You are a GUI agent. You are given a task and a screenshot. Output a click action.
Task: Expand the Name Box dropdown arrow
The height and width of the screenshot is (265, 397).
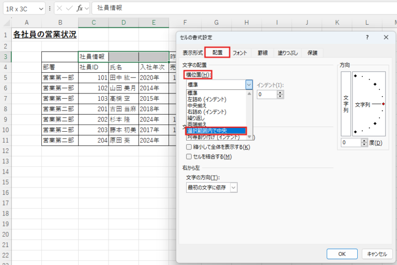click(41, 9)
